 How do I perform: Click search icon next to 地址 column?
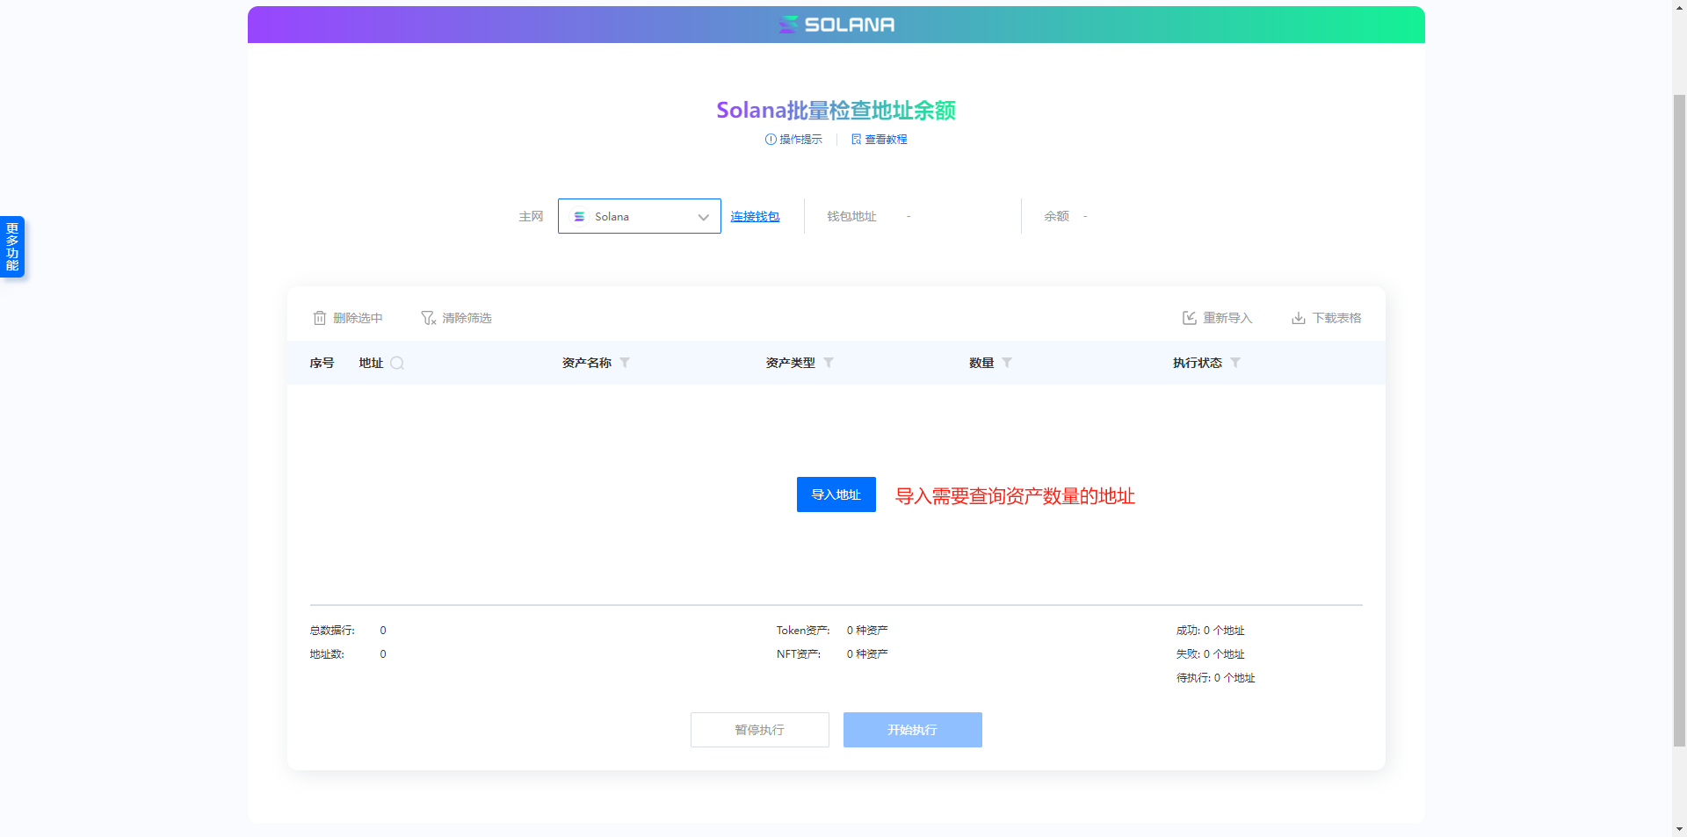pyautogui.click(x=397, y=363)
